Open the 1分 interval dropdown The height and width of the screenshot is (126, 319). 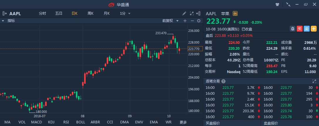pos(125,13)
